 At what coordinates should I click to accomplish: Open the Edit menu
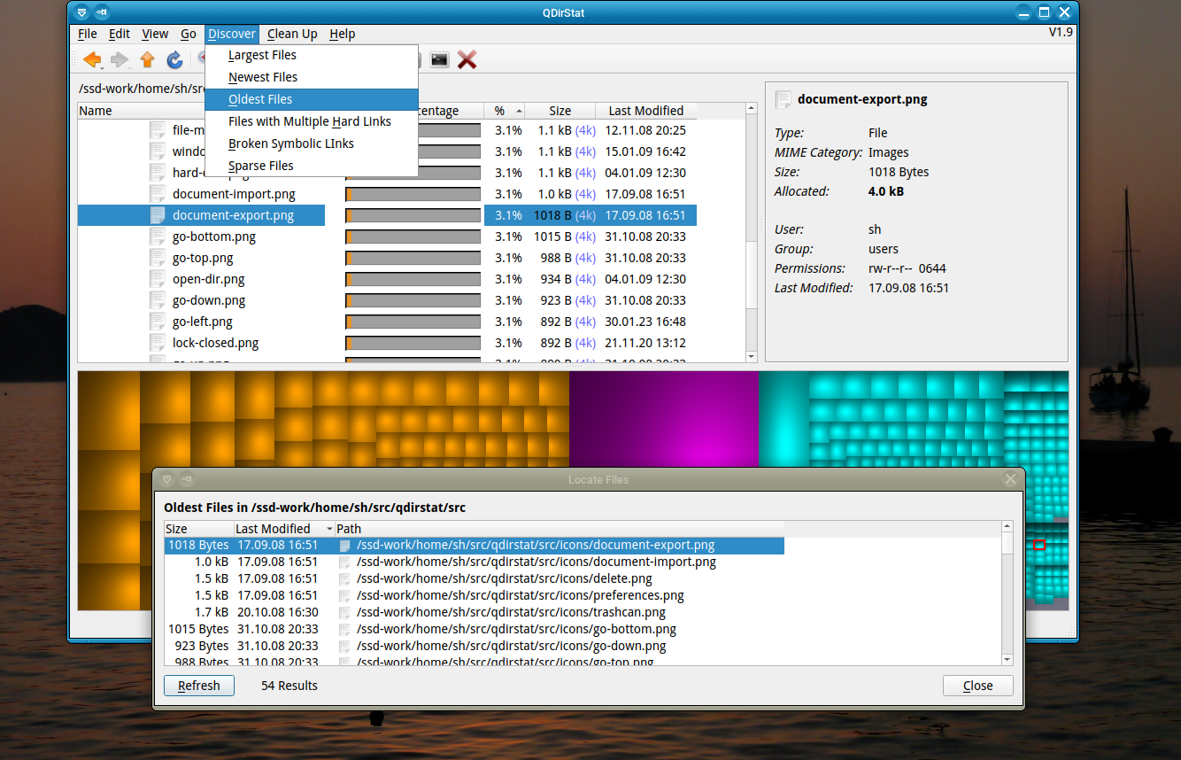point(120,34)
